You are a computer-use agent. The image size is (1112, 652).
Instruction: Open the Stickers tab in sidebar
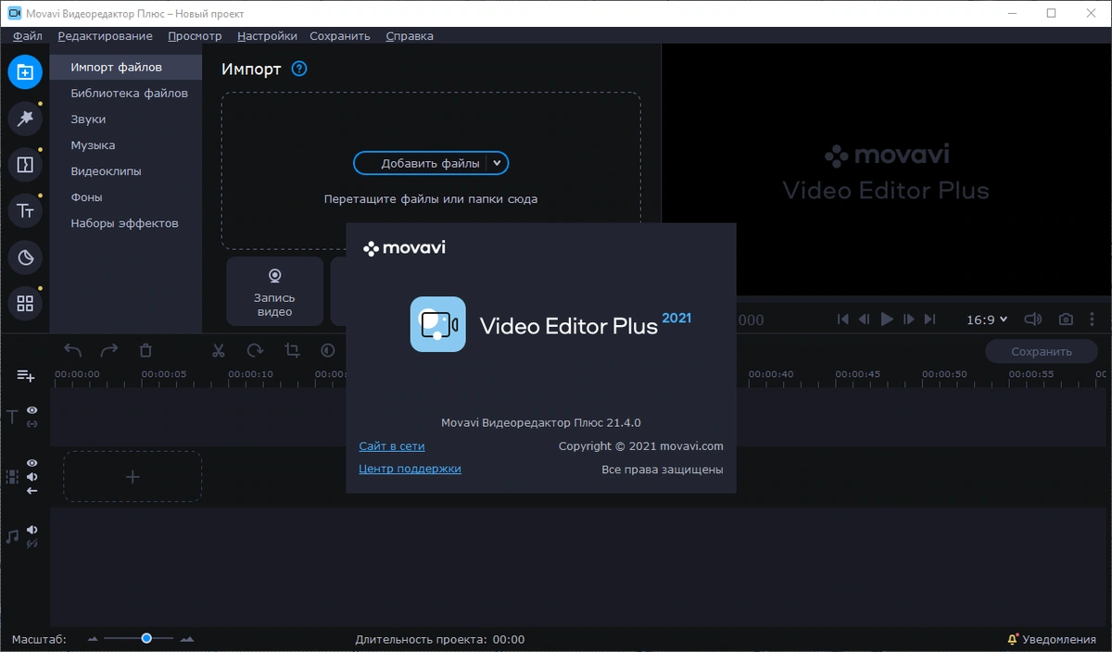click(25, 257)
